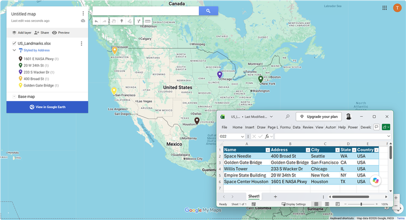Open the Google apps grid
Image resolution: width=406 pixels, height=220 pixels.
tap(384, 8)
